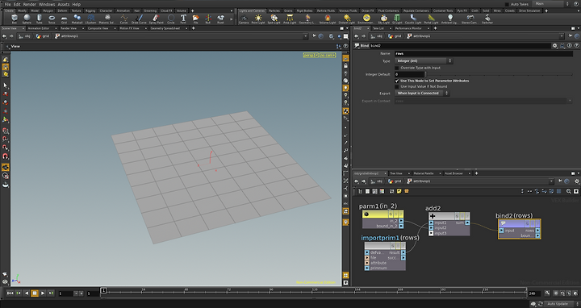The height and width of the screenshot is (308, 581).
Task: Click the stop playback button
Action: point(35,293)
